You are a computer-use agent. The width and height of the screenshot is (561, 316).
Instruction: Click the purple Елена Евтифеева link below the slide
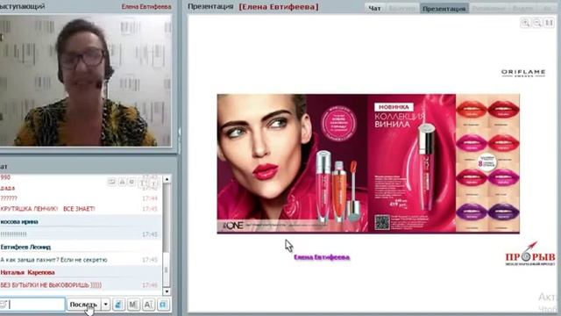[322, 257]
